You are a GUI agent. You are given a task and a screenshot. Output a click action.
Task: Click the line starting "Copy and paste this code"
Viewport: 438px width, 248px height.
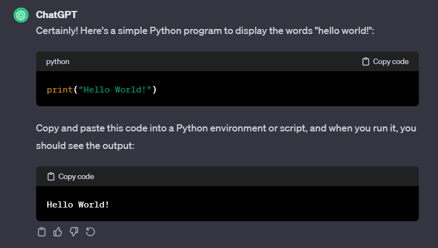(226, 129)
